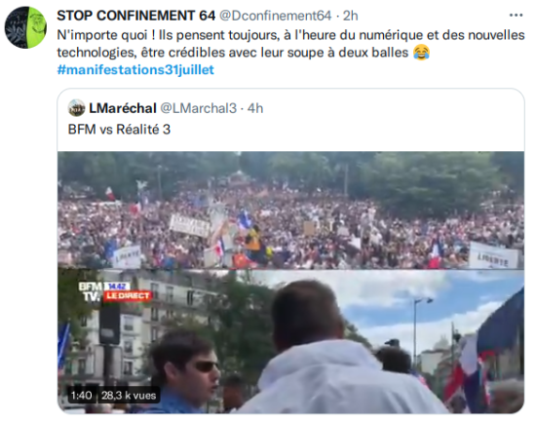Open the three-dot more options menu

[516, 16]
